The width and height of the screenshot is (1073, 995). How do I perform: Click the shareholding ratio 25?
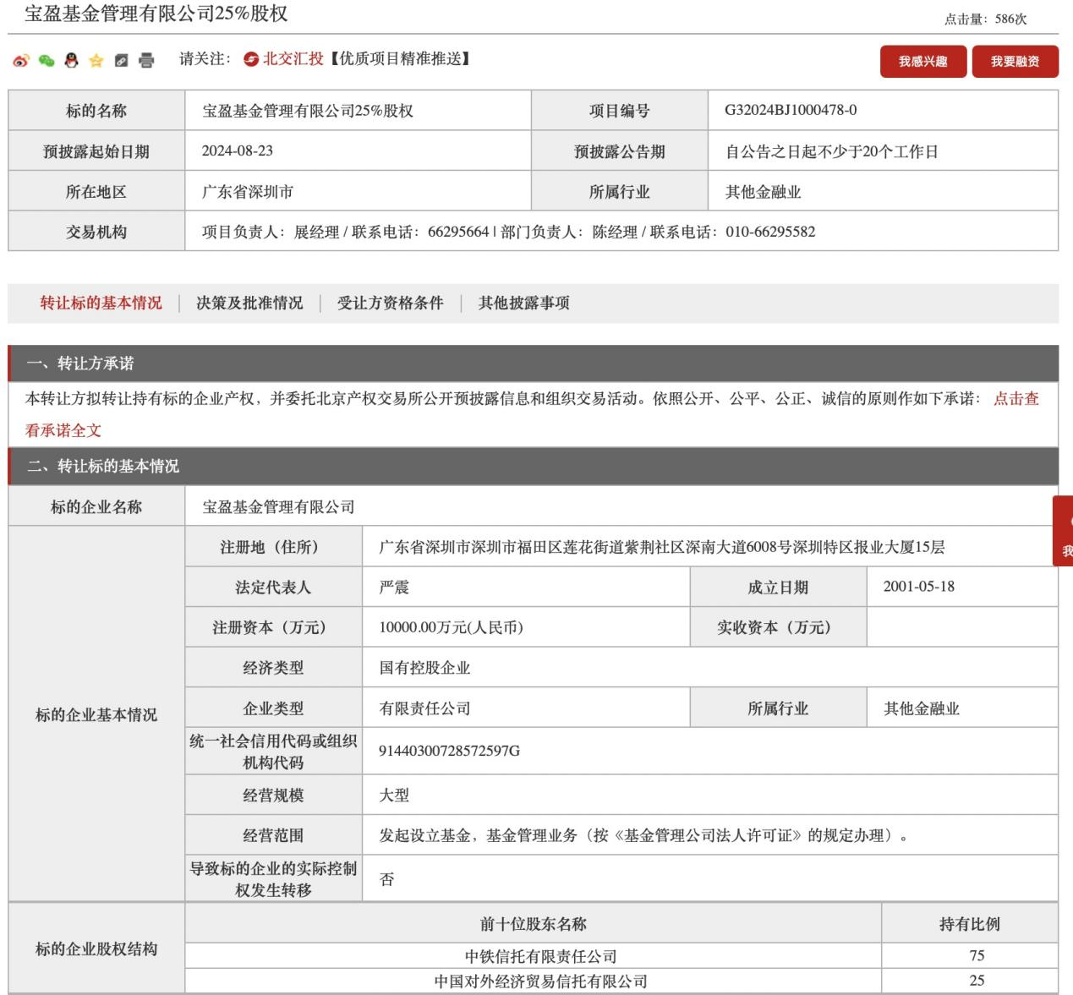click(977, 981)
